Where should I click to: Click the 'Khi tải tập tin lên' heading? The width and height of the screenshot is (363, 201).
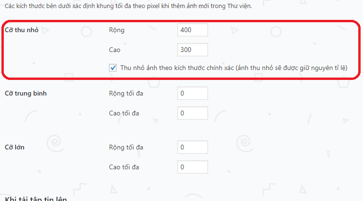[36, 199]
